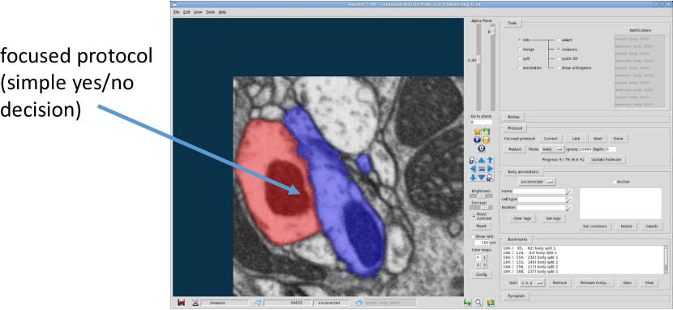Click the red save icon in status bar
Viewport: 673px width, 310px height.
(x=181, y=303)
